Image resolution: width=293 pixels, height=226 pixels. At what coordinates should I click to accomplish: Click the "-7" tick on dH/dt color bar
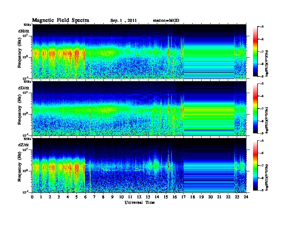click(x=262, y=52)
